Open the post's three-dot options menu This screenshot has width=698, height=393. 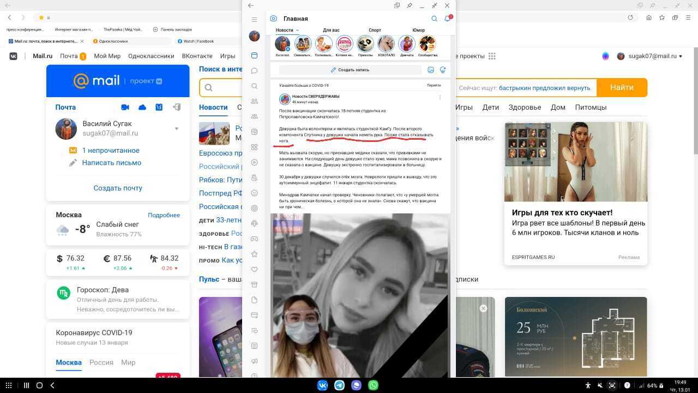coord(440,98)
